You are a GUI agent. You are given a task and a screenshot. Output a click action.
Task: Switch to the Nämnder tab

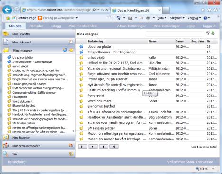tap(36, 26)
